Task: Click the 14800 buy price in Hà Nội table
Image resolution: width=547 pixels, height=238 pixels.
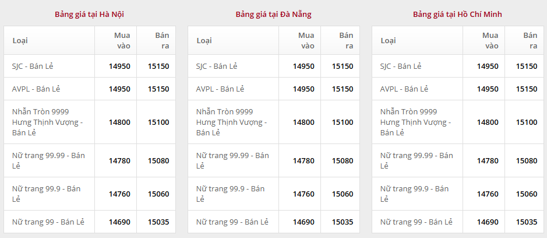Action: point(119,122)
